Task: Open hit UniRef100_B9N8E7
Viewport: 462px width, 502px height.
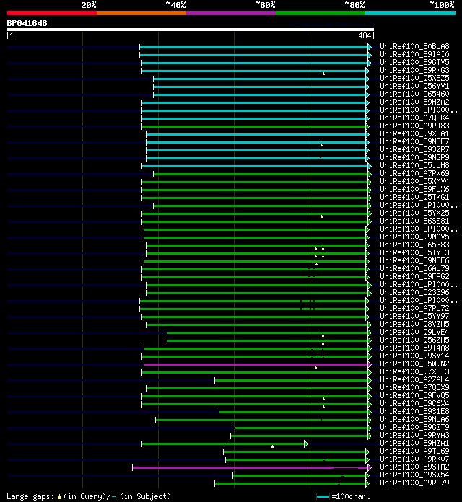Action: tap(414, 141)
